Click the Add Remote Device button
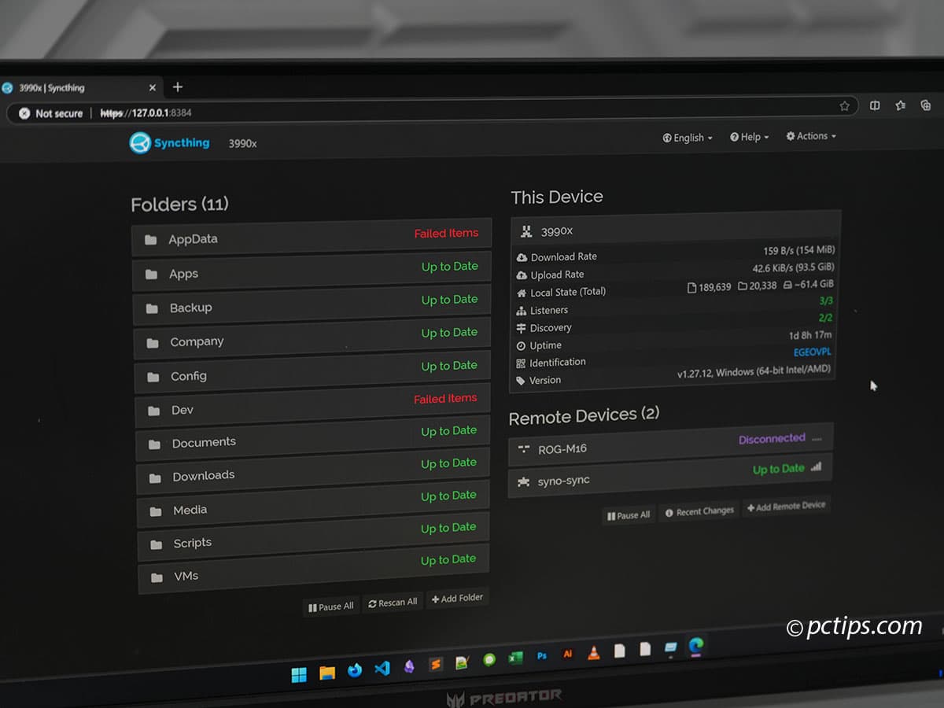Viewport: 944px width, 708px height. (786, 507)
